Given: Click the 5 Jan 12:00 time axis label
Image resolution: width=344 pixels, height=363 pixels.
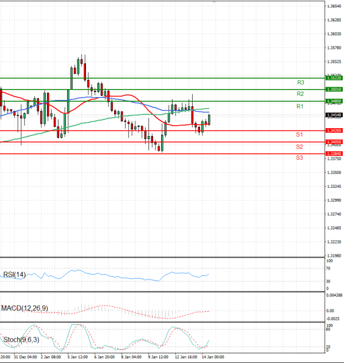Looking at the screenshot, I should click(77, 357).
